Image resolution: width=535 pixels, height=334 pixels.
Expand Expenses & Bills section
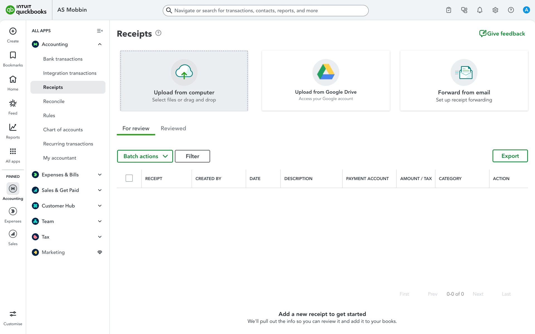[100, 175]
